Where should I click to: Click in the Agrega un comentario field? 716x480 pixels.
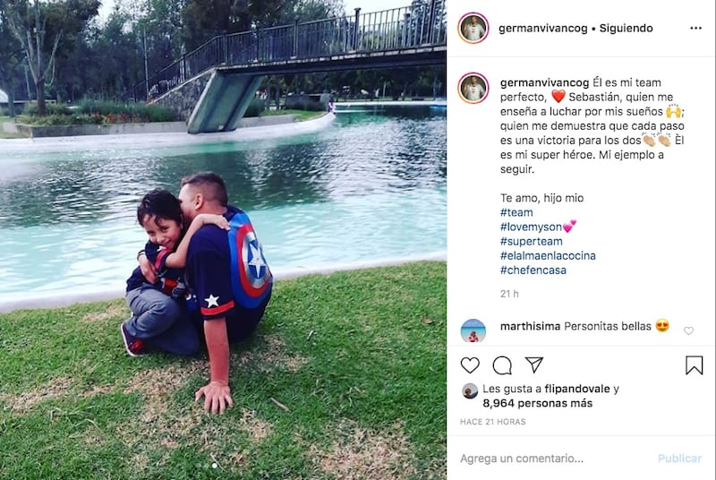(x=555, y=459)
